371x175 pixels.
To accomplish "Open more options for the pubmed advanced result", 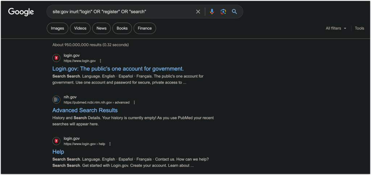I will pos(134,102).
